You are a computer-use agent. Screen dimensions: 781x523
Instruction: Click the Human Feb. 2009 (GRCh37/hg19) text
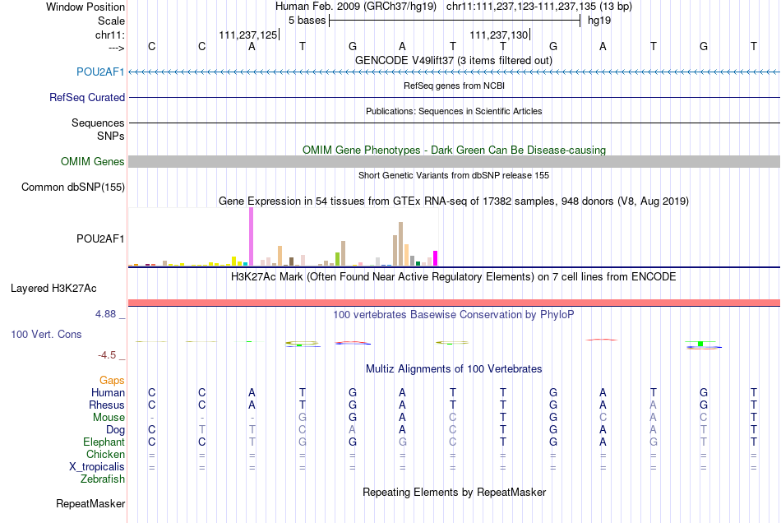(x=356, y=7)
